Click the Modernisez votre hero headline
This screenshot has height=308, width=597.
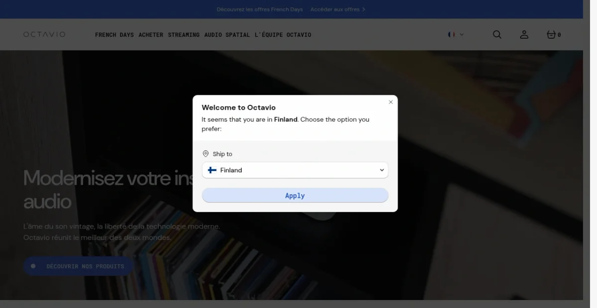click(108, 190)
